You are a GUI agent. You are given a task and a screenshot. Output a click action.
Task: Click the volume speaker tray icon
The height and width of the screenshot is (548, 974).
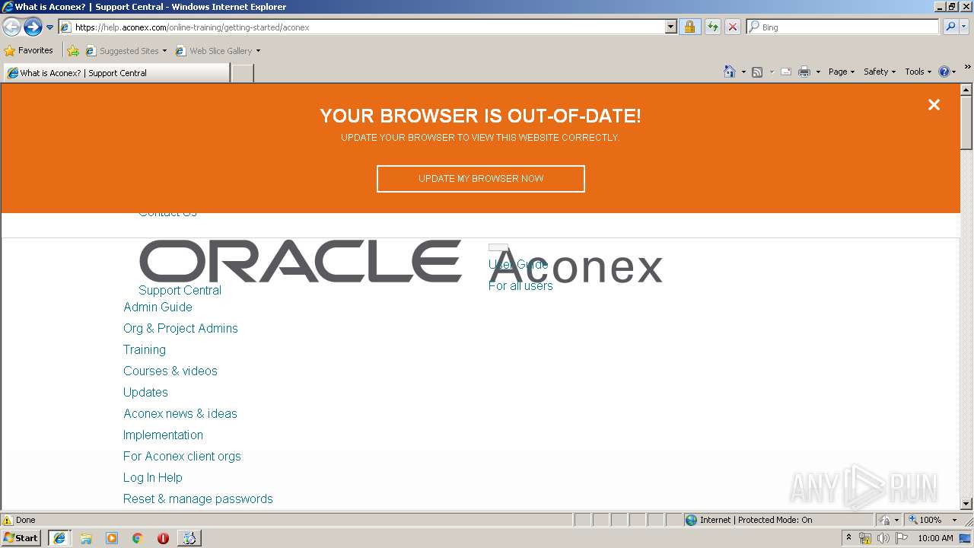pos(883,538)
